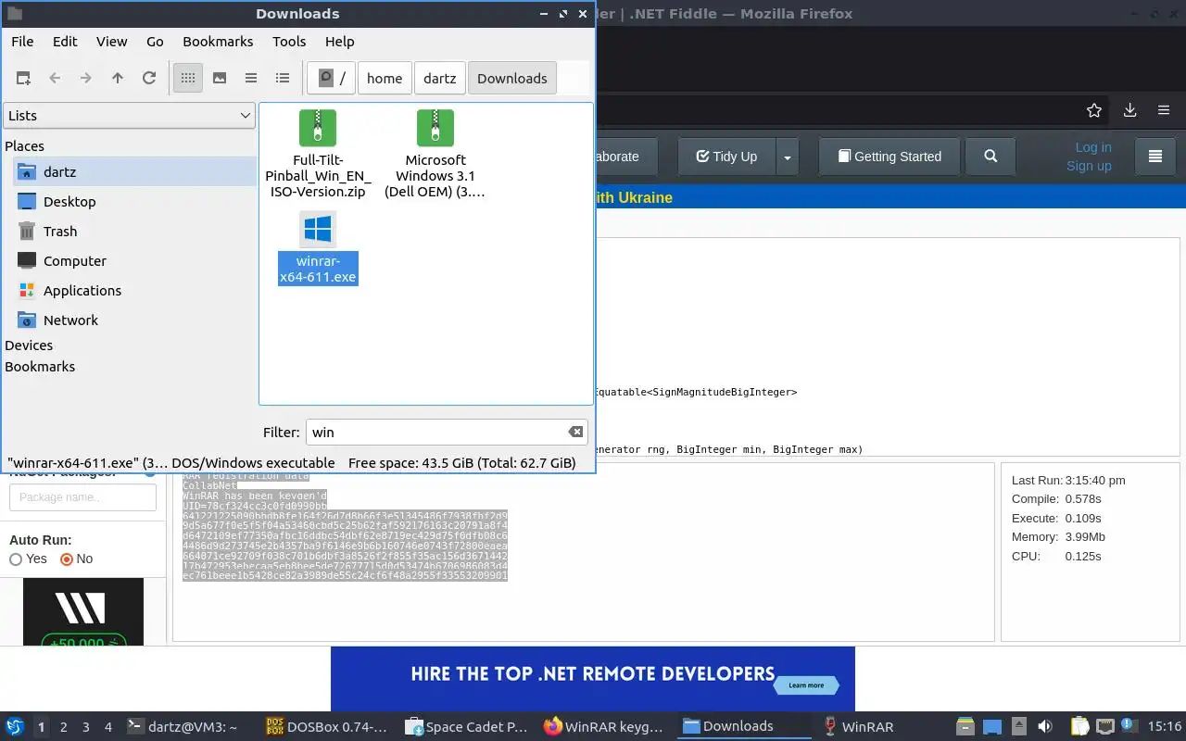This screenshot has width=1186, height=741.
Task: Click Log in link
Action: point(1092,147)
